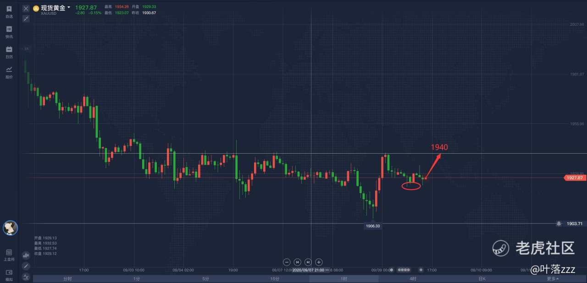Image resolution: width=587 pixels, height=283 pixels.
Task: Open the 快讯 news flash section
Action: [9, 32]
